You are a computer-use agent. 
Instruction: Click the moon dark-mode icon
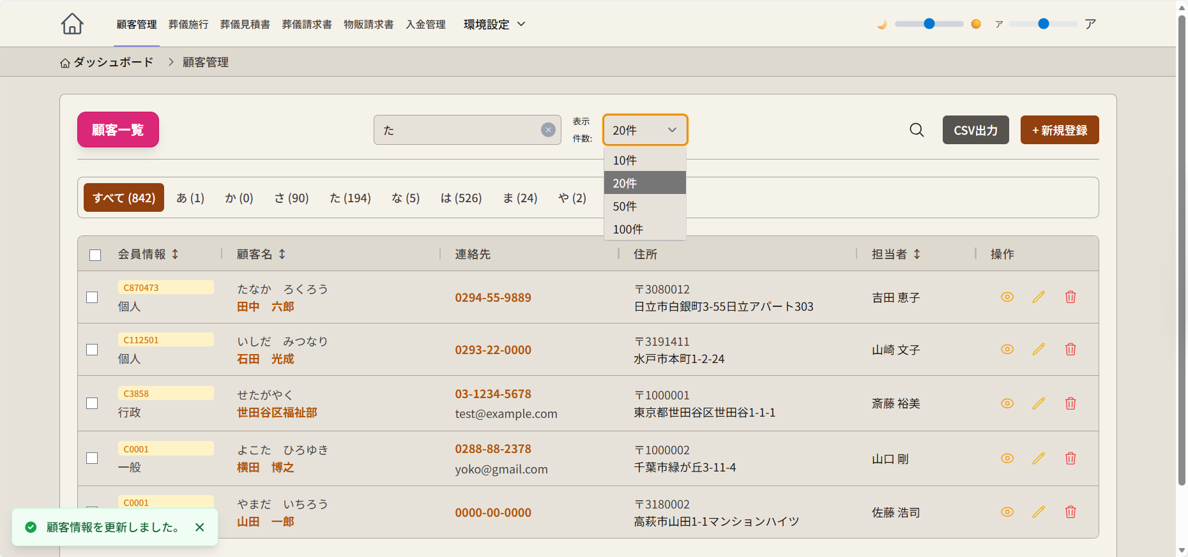tap(882, 24)
